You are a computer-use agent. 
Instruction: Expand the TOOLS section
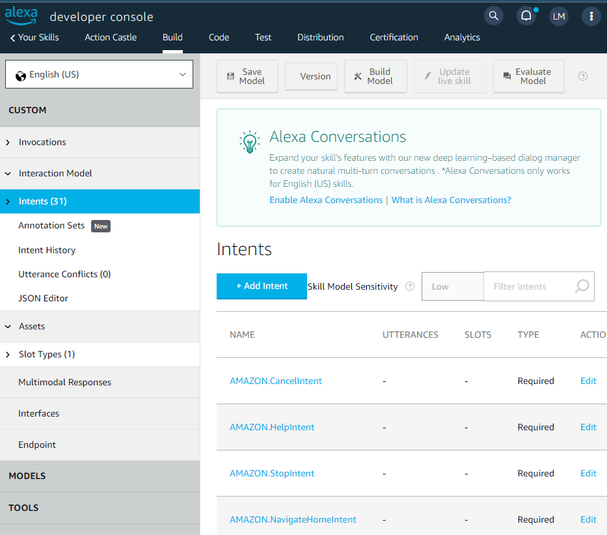[x=100, y=508]
